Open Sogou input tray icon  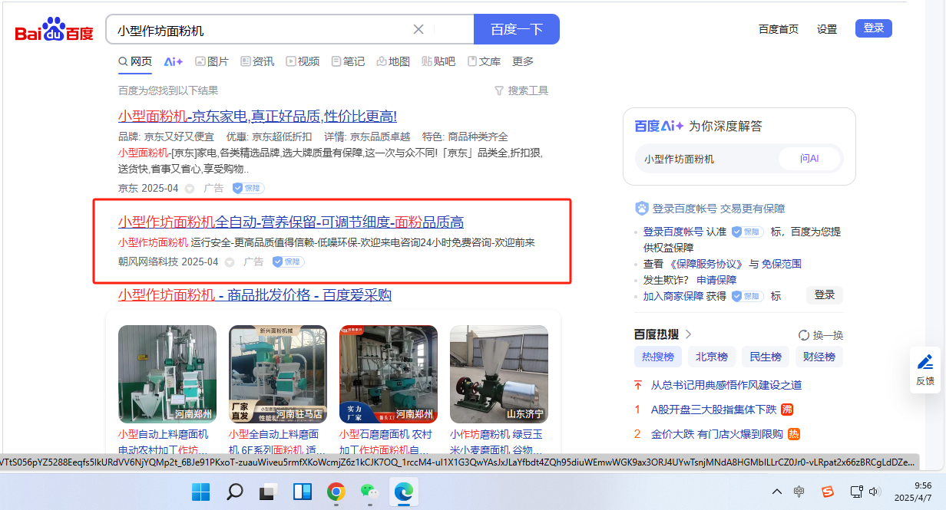pos(827,492)
